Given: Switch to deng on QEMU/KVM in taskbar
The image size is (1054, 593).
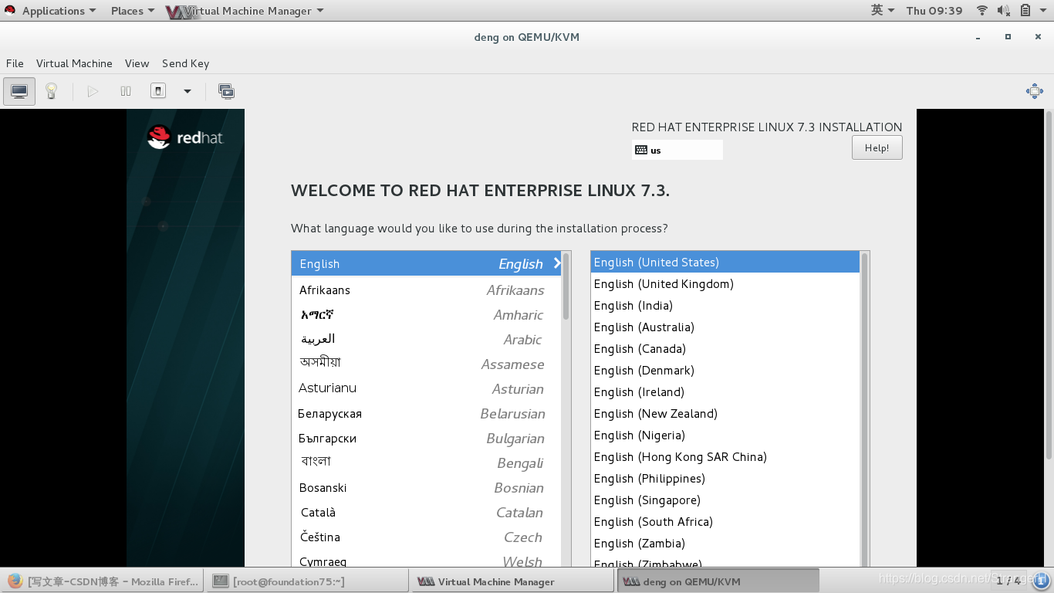Looking at the screenshot, I should (x=718, y=581).
